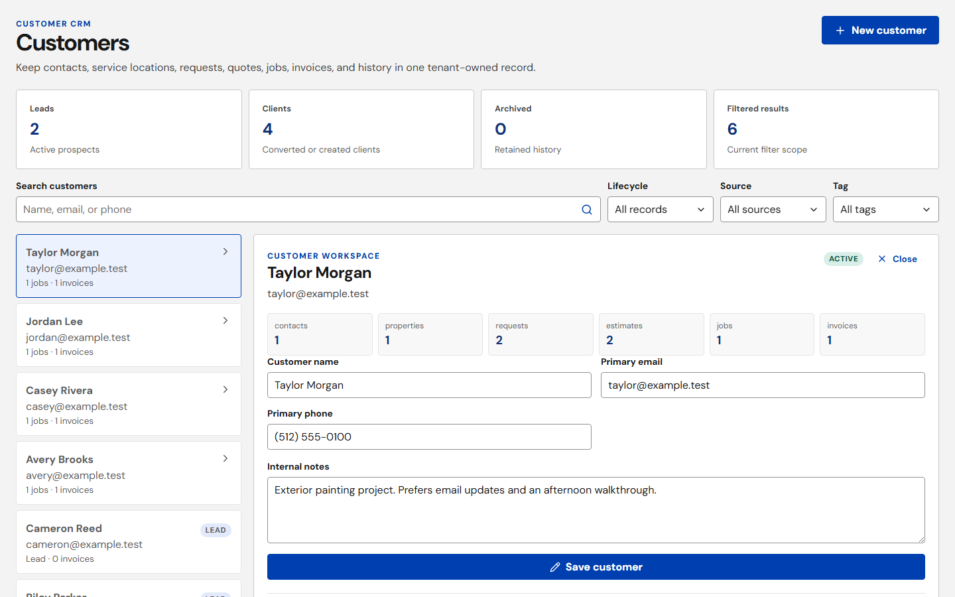Save the customer record
955x597 pixels.
tap(596, 567)
